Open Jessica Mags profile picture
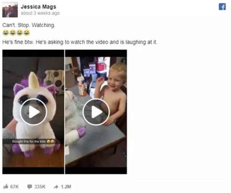Screen dimensions: 231x193 [10, 10]
